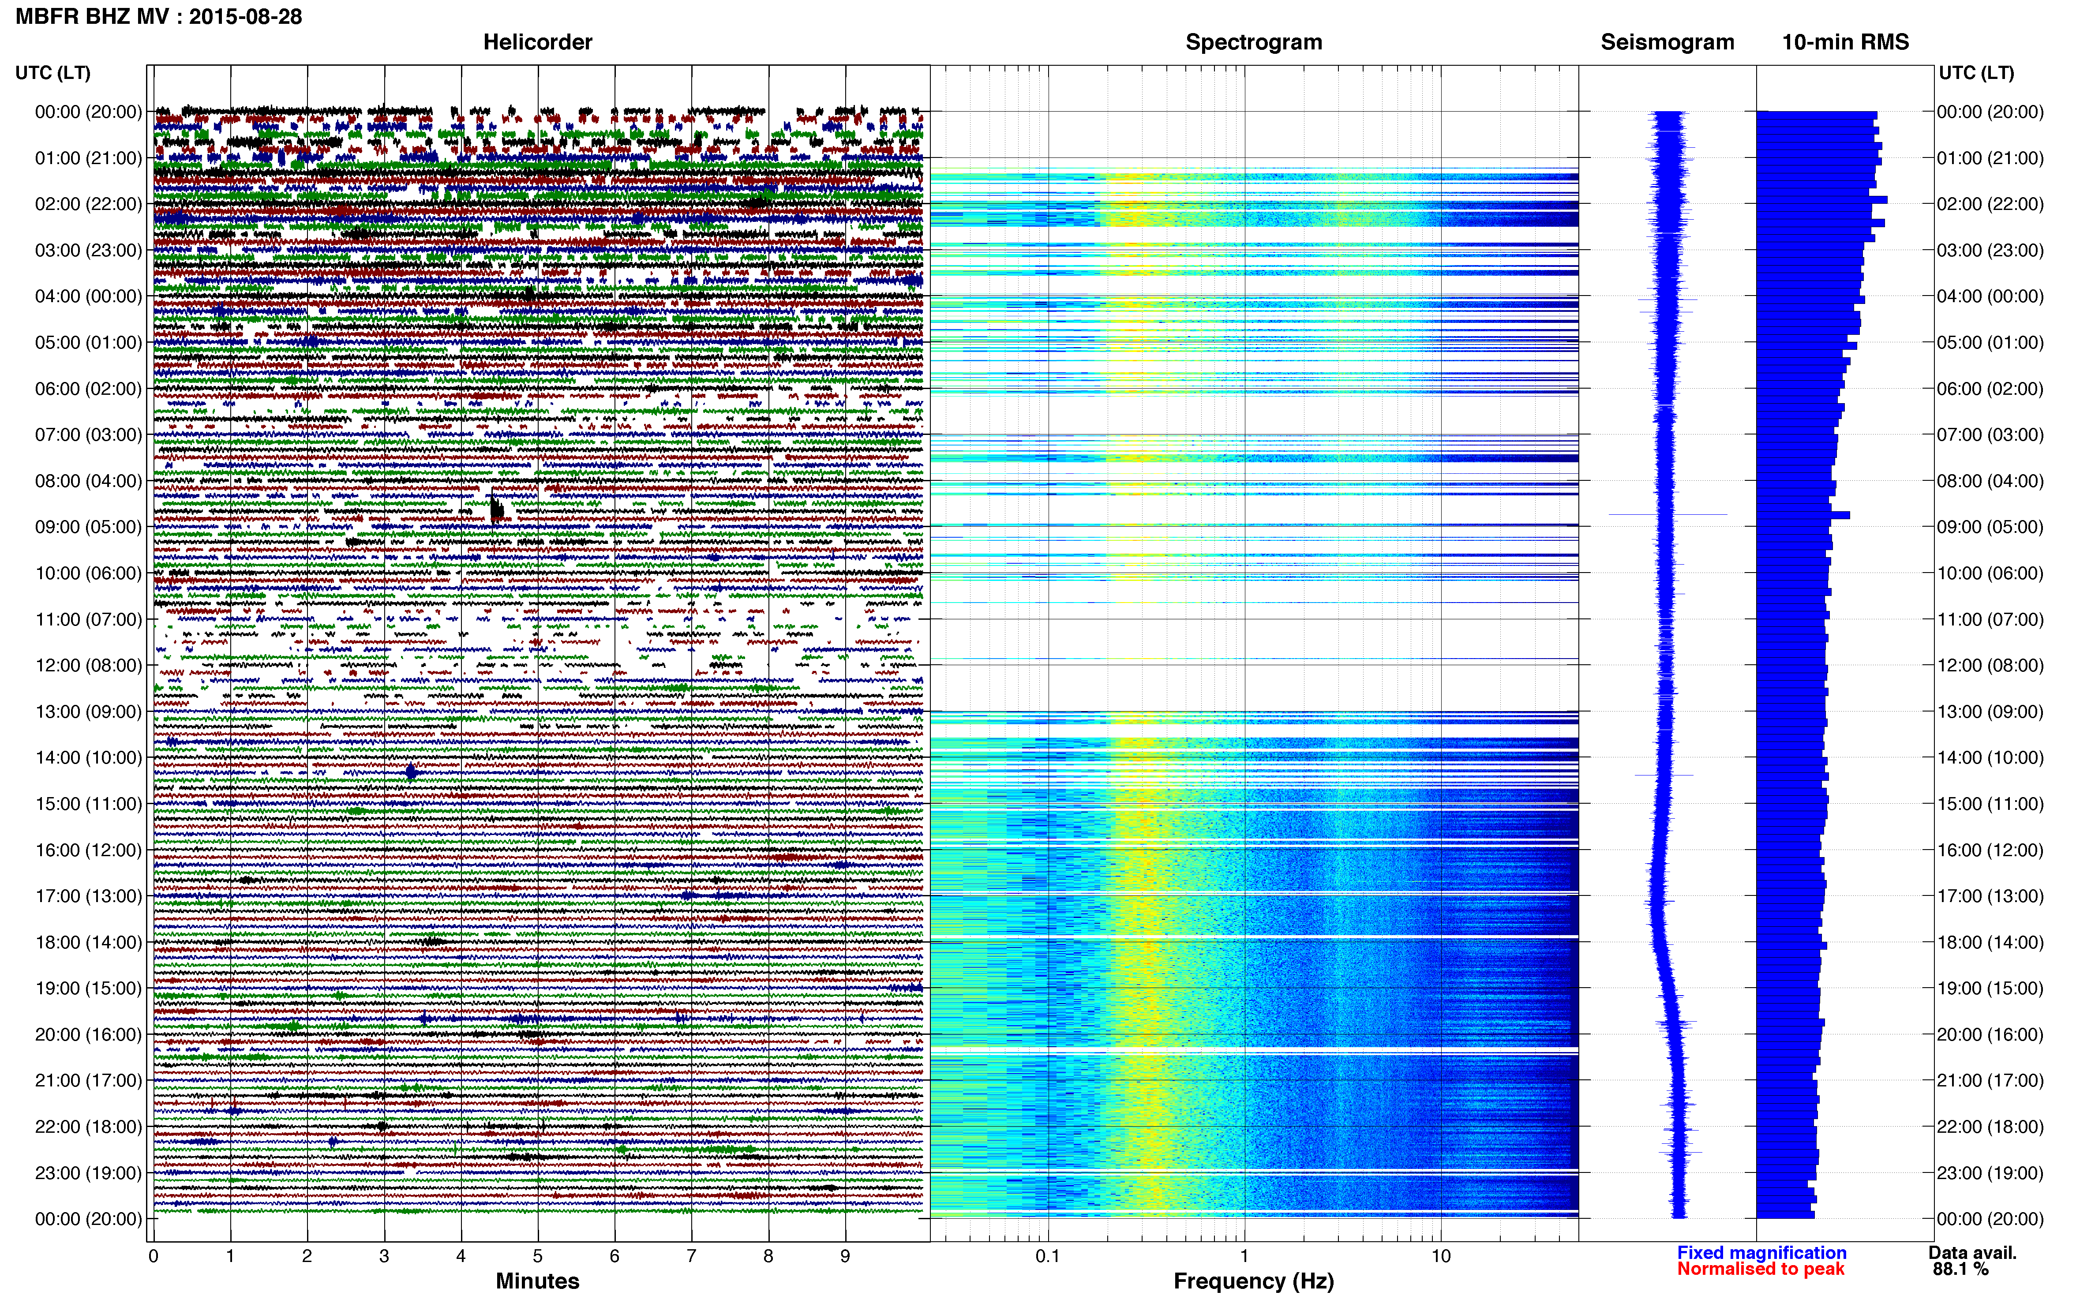Click the plot title 'MBFR BHZ MV : 2015-08-28'
This screenshot has height=1307, width=2091.
point(159,16)
